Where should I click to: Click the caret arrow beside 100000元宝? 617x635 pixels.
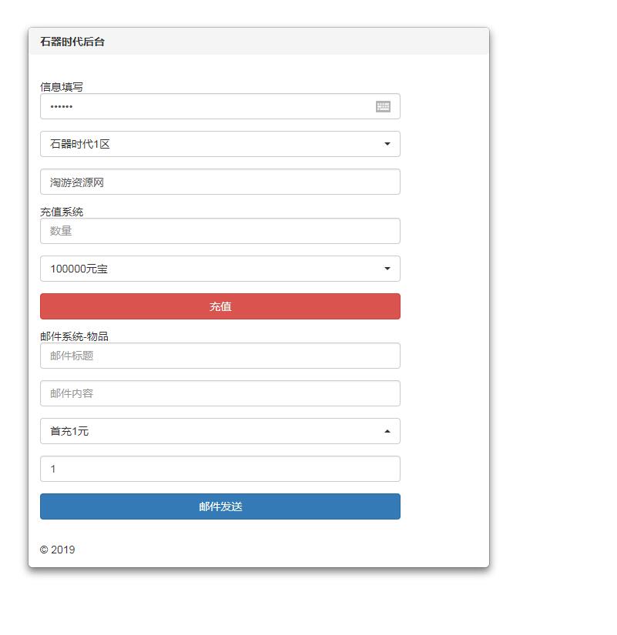point(387,269)
